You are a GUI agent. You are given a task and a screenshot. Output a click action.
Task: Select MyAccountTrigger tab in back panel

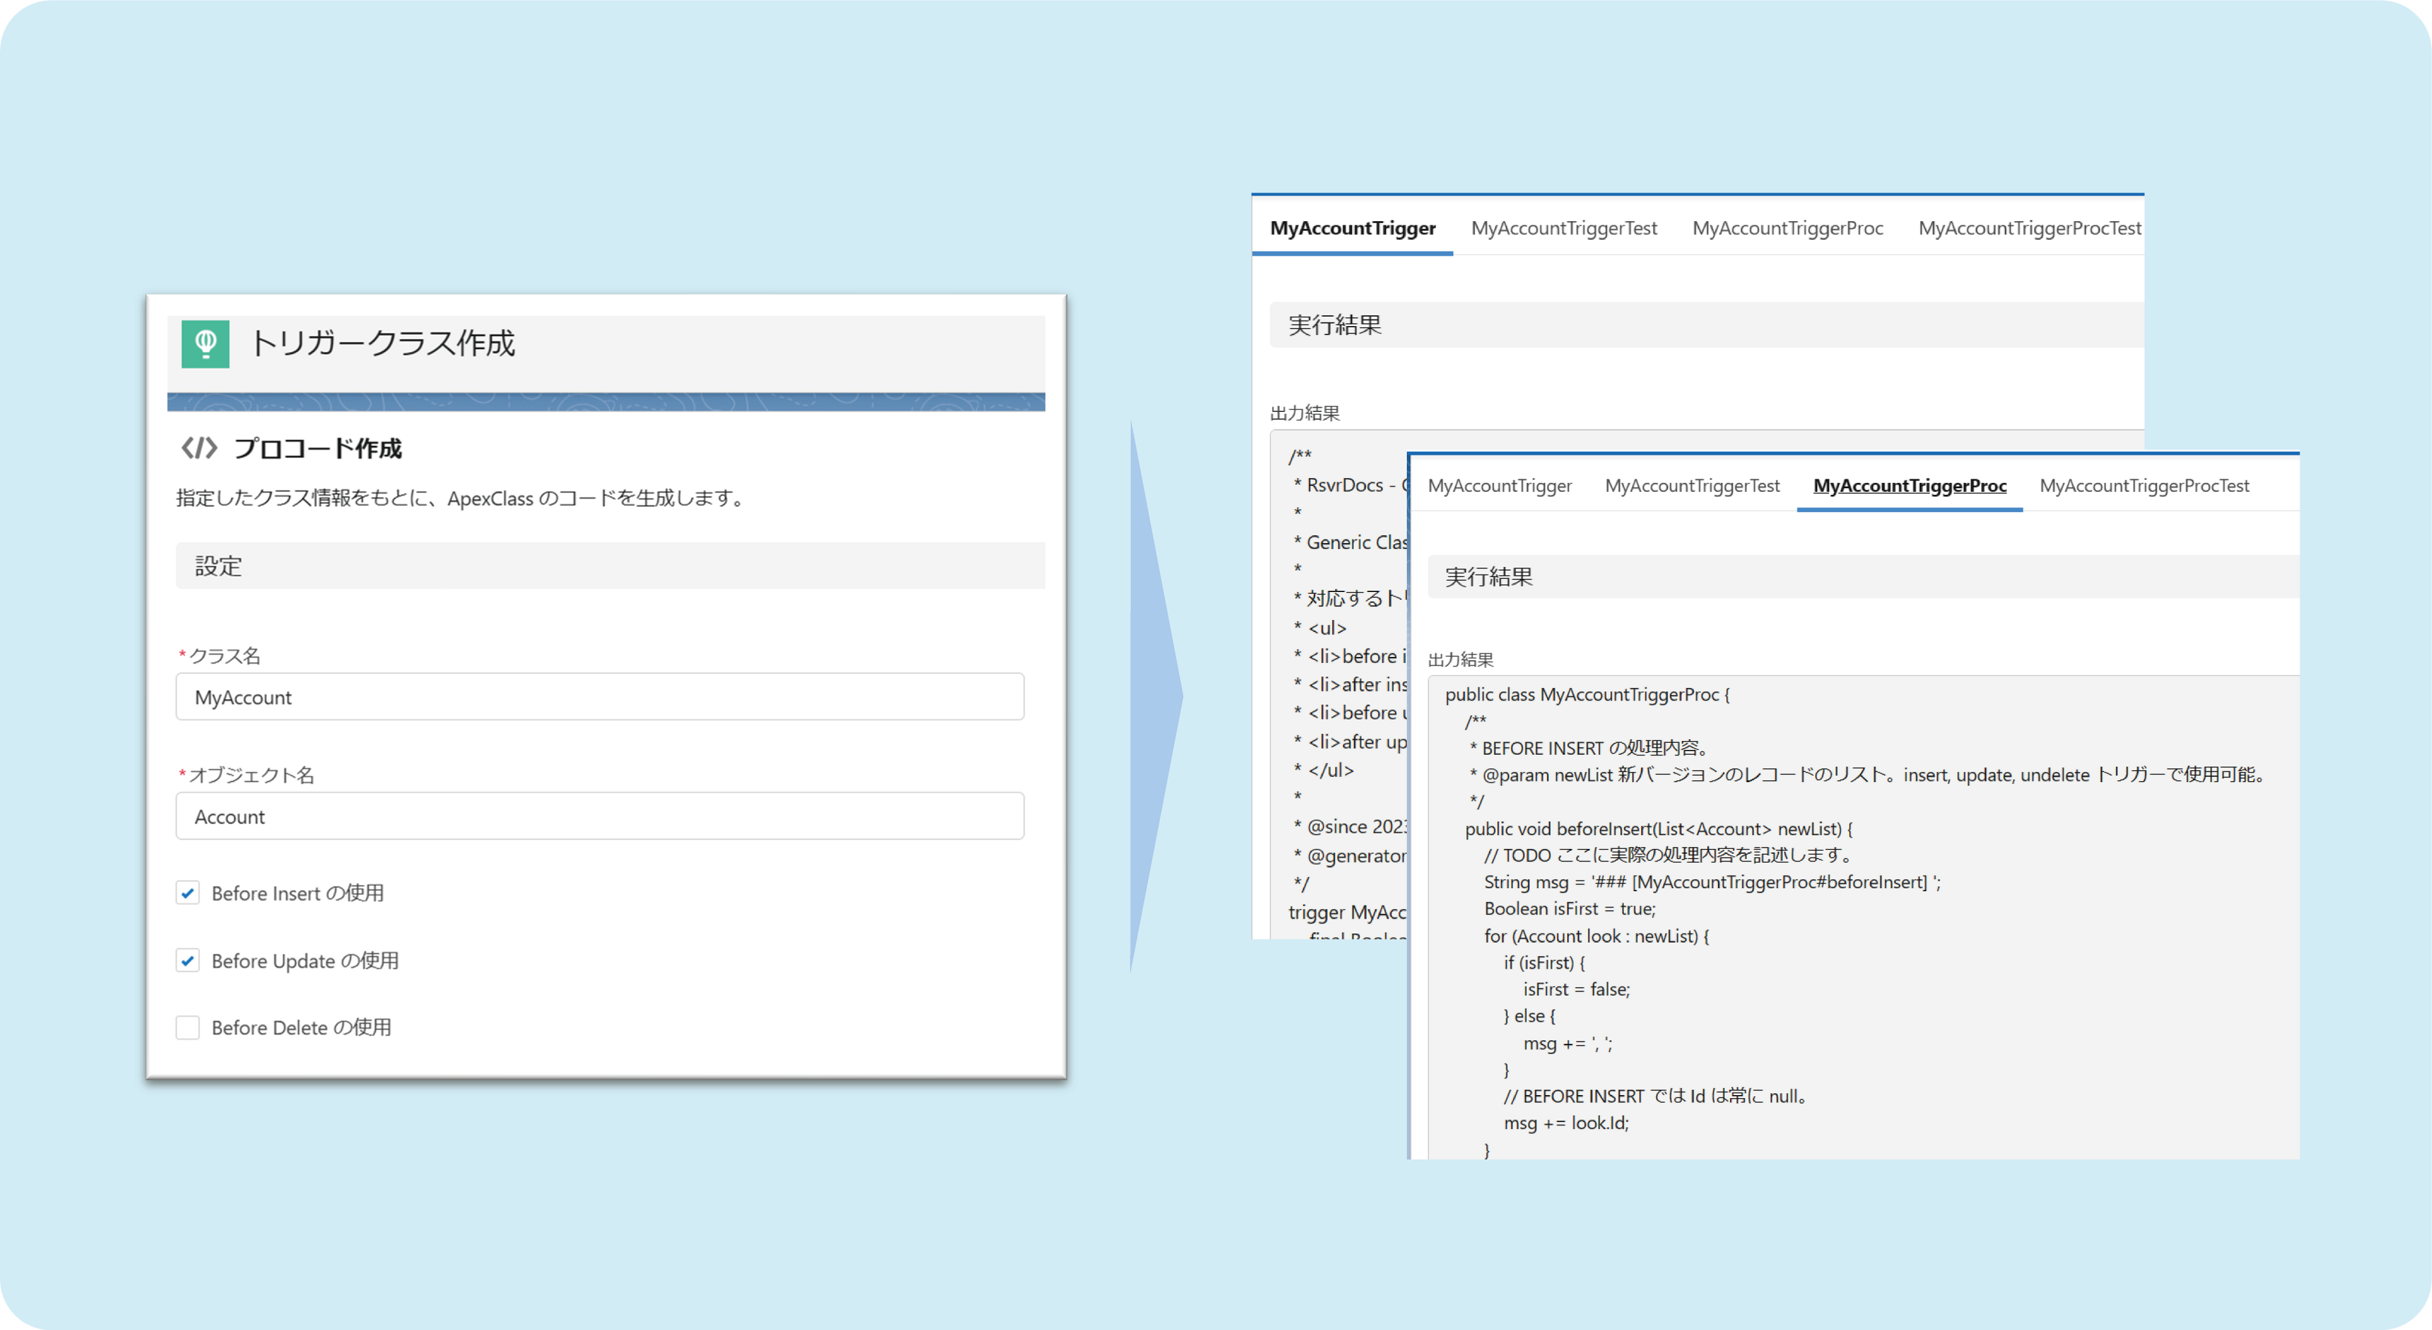pos(1352,228)
